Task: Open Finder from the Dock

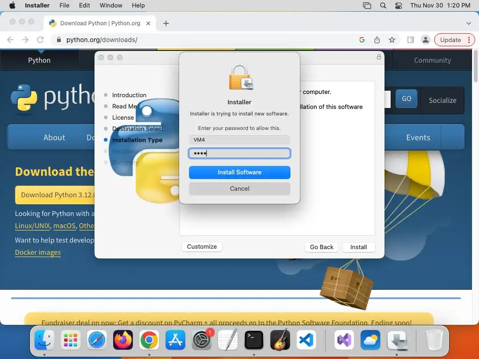Action: point(44,340)
